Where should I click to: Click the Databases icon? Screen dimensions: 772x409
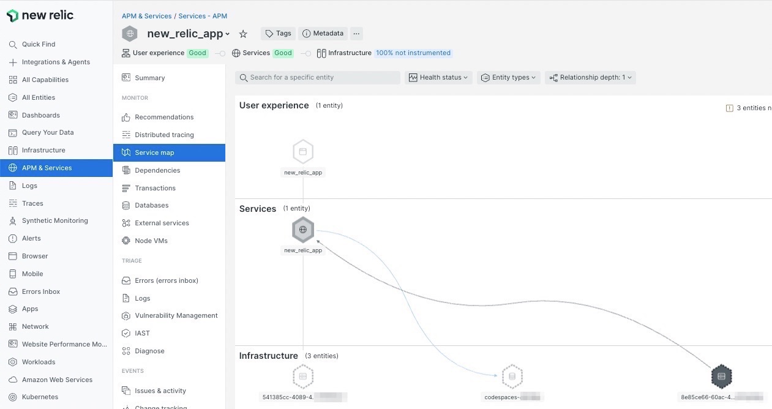click(126, 205)
